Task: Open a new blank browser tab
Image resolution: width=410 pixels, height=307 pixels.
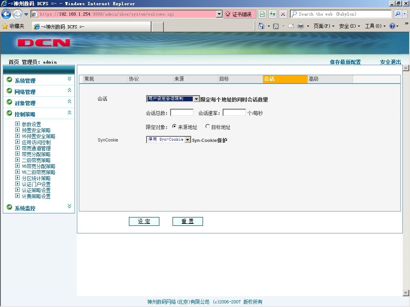Action: [x=158, y=27]
